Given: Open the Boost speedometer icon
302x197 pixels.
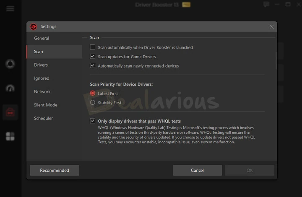Looking at the screenshot, I should tap(10, 88).
